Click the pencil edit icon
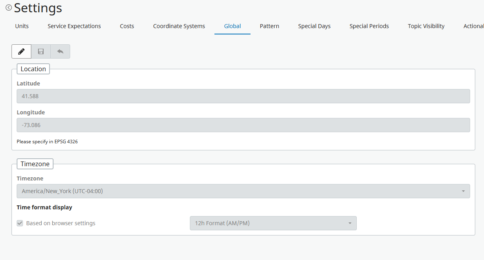Screen dimensions: 484x260 21,51
